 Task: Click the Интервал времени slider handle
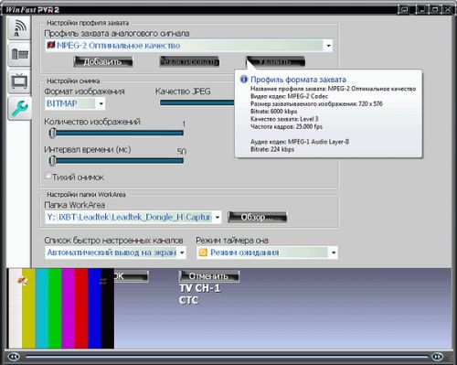coord(53,160)
